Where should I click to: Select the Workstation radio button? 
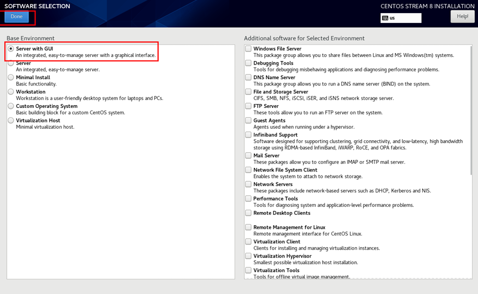tap(11, 92)
